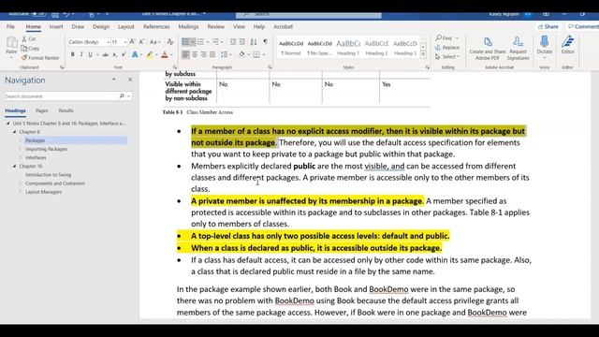
Task: Activate the Format Painter tool
Action: tap(40, 58)
